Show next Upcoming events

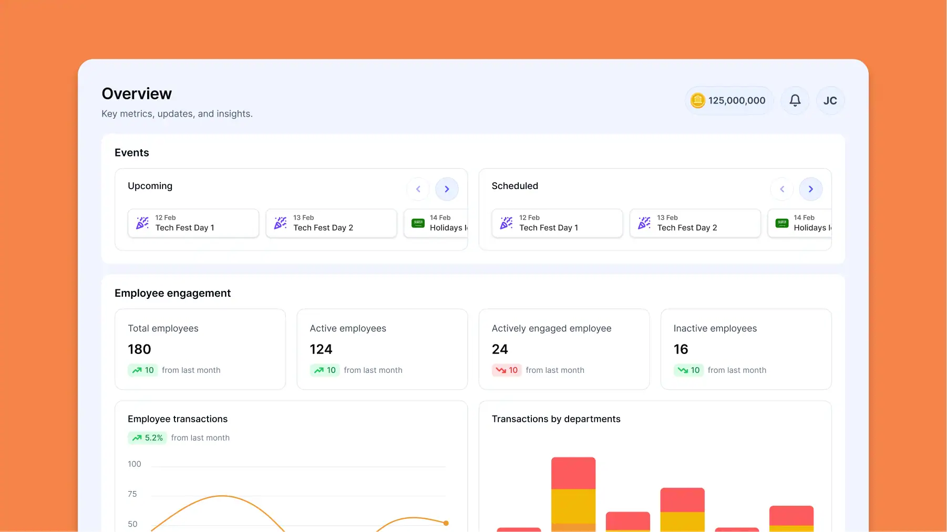(447, 189)
